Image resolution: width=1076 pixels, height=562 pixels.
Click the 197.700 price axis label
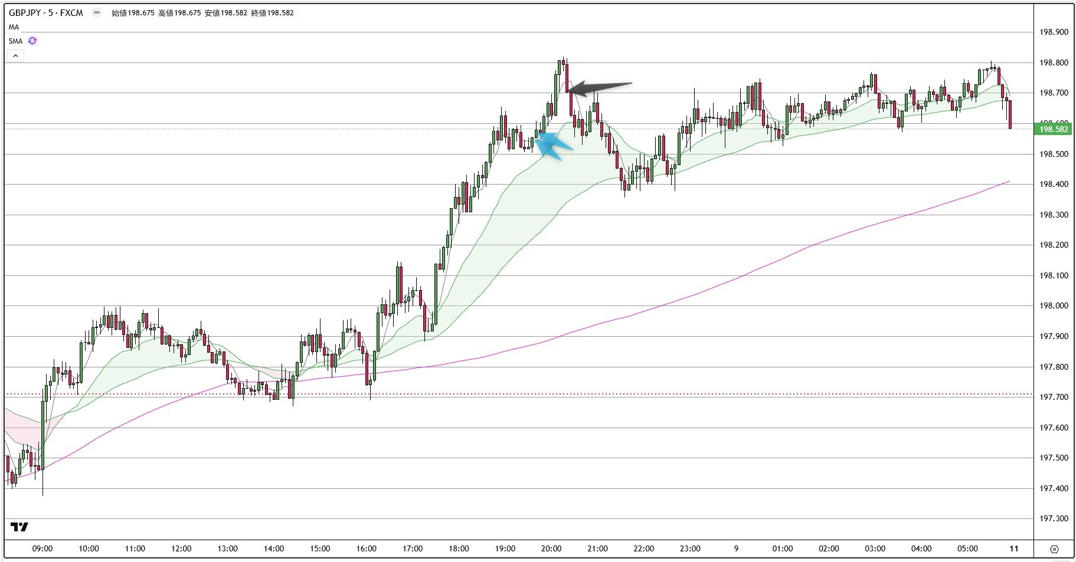pyautogui.click(x=1054, y=397)
